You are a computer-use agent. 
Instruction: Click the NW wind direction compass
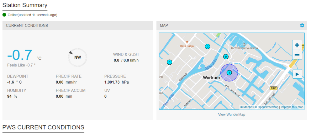coord(78,57)
